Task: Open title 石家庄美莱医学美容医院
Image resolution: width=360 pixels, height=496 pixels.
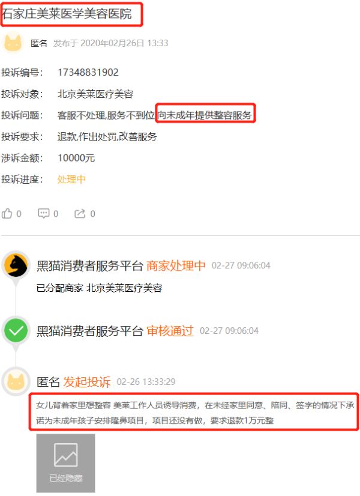Action: pos(67,14)
